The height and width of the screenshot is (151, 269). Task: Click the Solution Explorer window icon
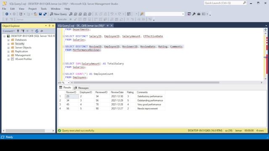click(x=189, y=14)
